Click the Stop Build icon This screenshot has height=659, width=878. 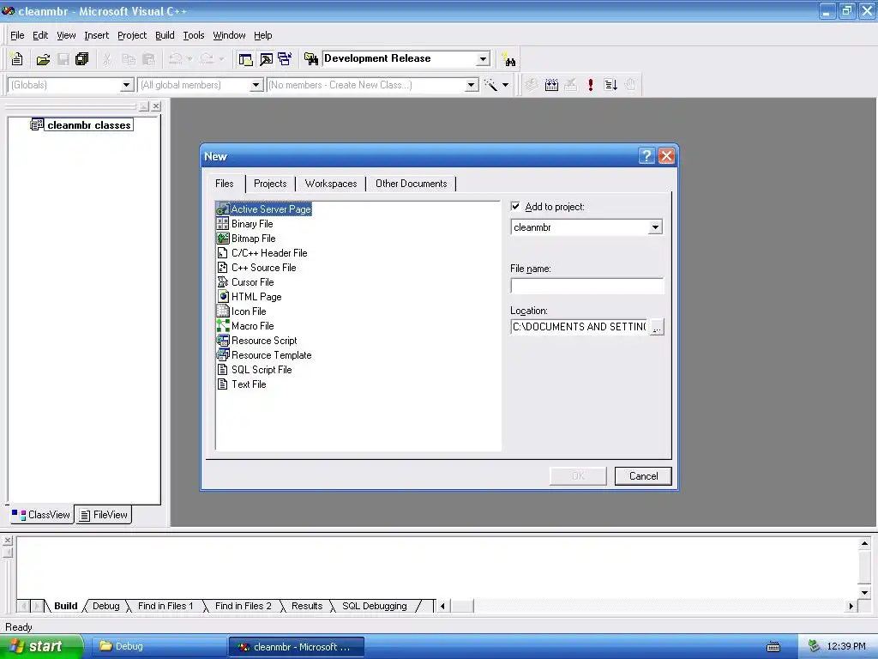tap(570, 85)
